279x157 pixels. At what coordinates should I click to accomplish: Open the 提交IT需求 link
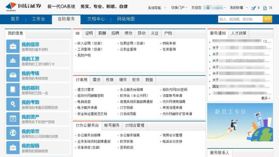point(85,90)
